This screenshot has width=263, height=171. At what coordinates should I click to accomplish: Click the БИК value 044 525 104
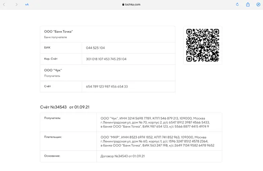95,48
